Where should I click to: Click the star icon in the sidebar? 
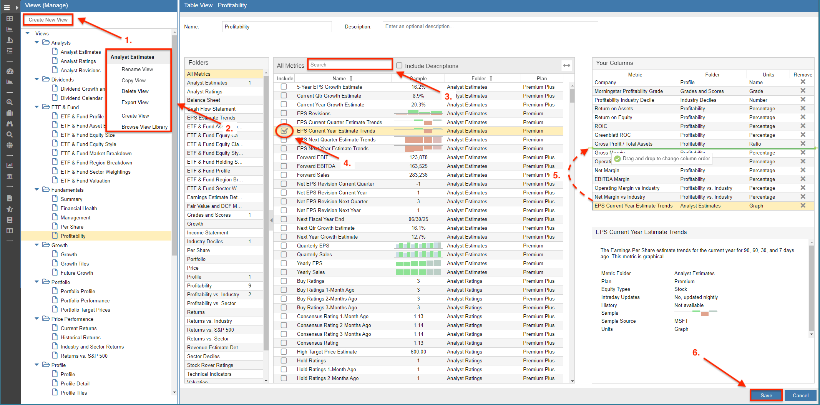click(x=10, y=209)
